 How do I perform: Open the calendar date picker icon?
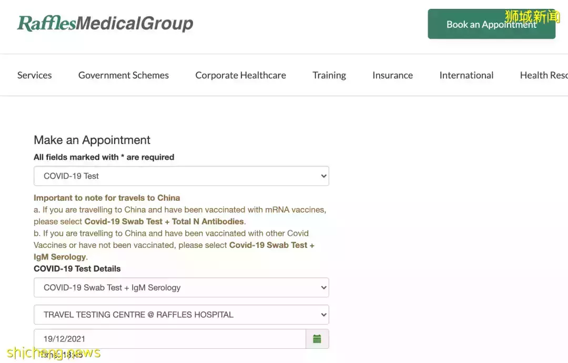[317, 339]
